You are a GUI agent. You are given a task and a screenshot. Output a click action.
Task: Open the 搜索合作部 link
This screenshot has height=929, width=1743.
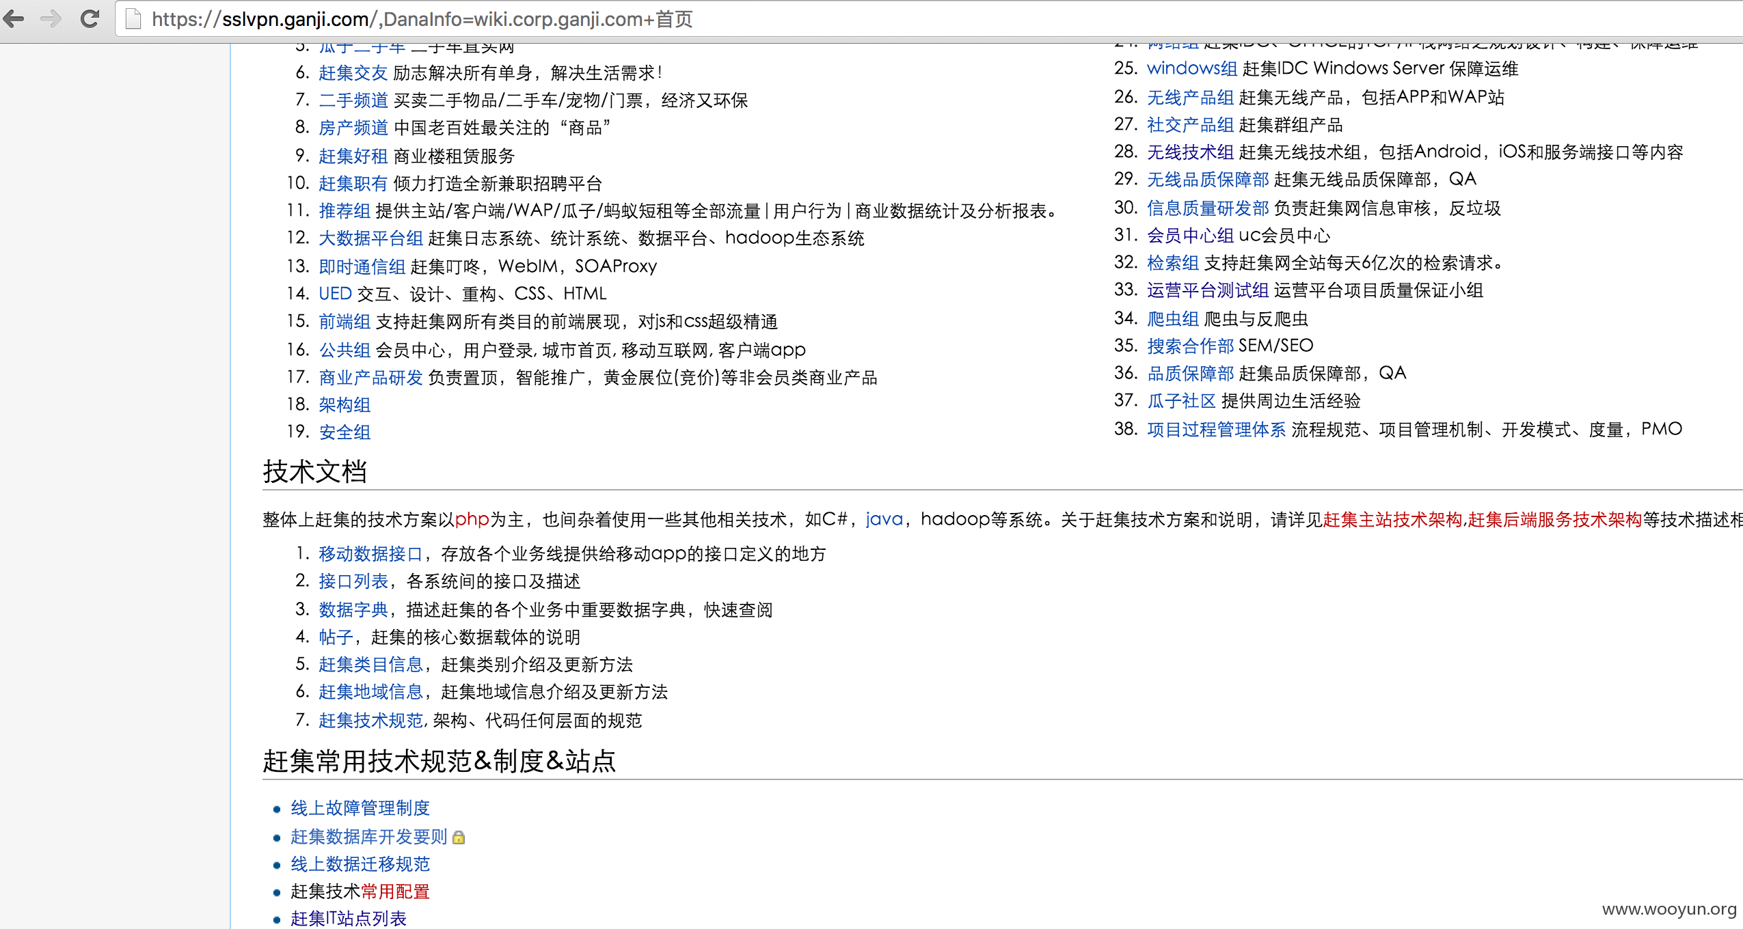tap(1190, 346)
